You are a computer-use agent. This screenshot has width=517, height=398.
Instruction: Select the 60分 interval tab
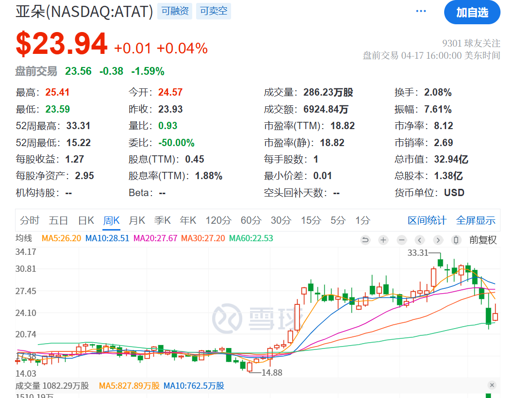(x=250, y=220)
